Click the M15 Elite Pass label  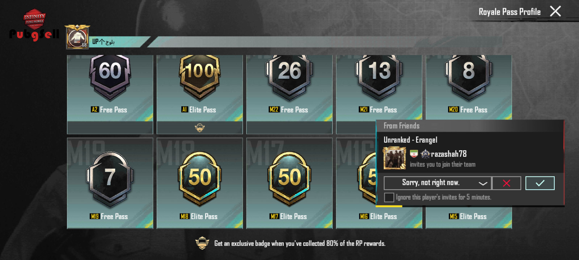point(468,216)
